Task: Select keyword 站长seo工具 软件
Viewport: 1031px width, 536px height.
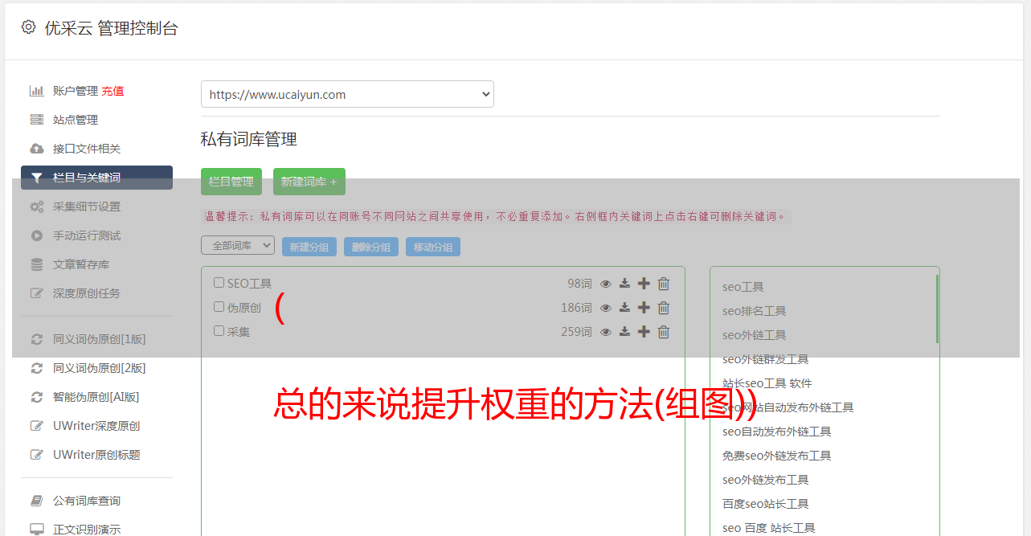Action: (x=767, y=383)
